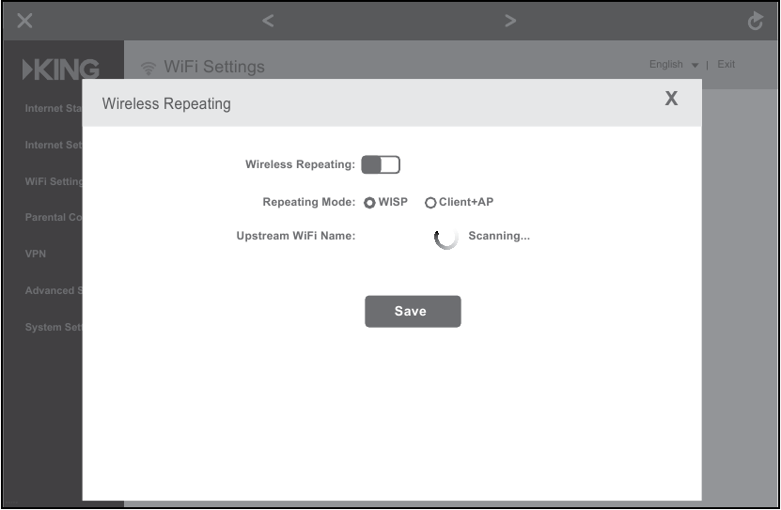Toggle the Wireless Repeating switch

(381, 165)
